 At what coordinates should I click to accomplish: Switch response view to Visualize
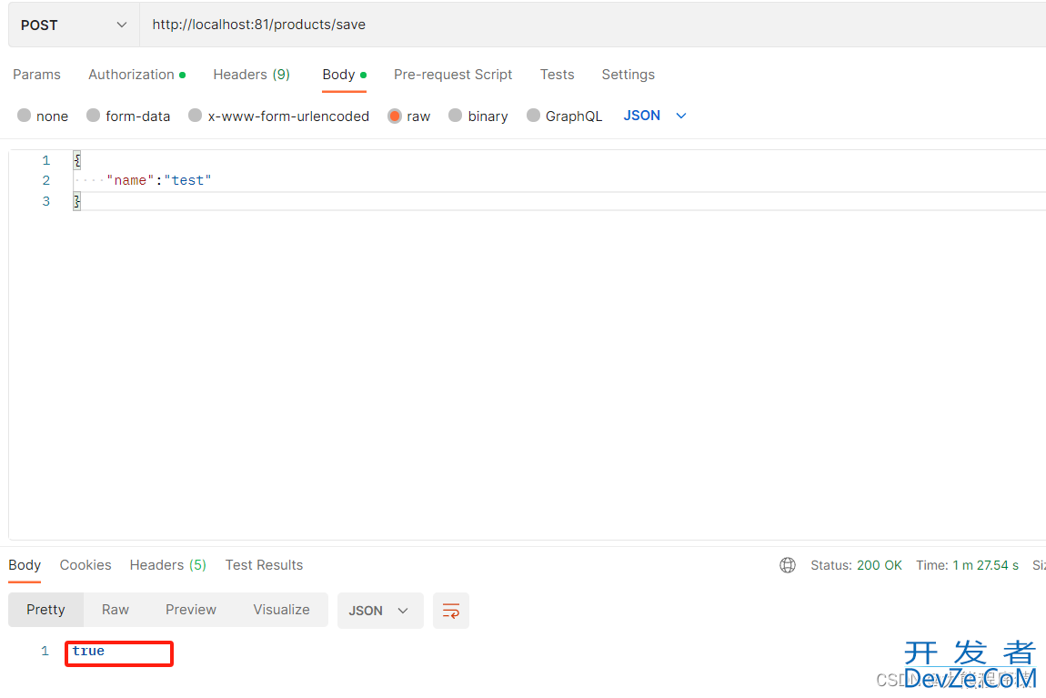coord(282,610)
